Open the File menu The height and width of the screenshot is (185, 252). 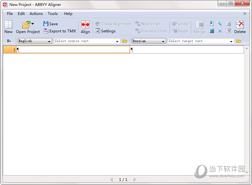pos(10,14)
